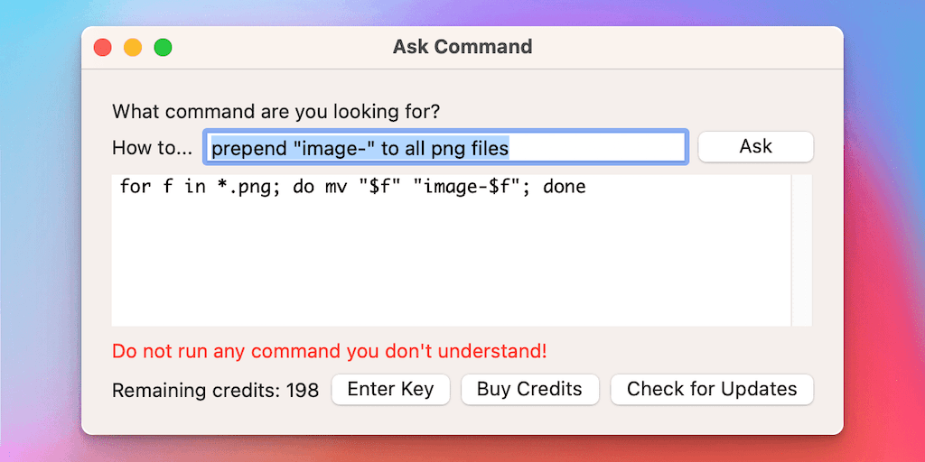The height and width of the screenshot is (462, 925).
Task: Click the "What command are you looking for?" label
Action: click(x=276, y=112)
